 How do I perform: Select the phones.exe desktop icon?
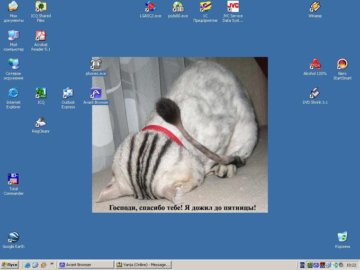[96, 65]
